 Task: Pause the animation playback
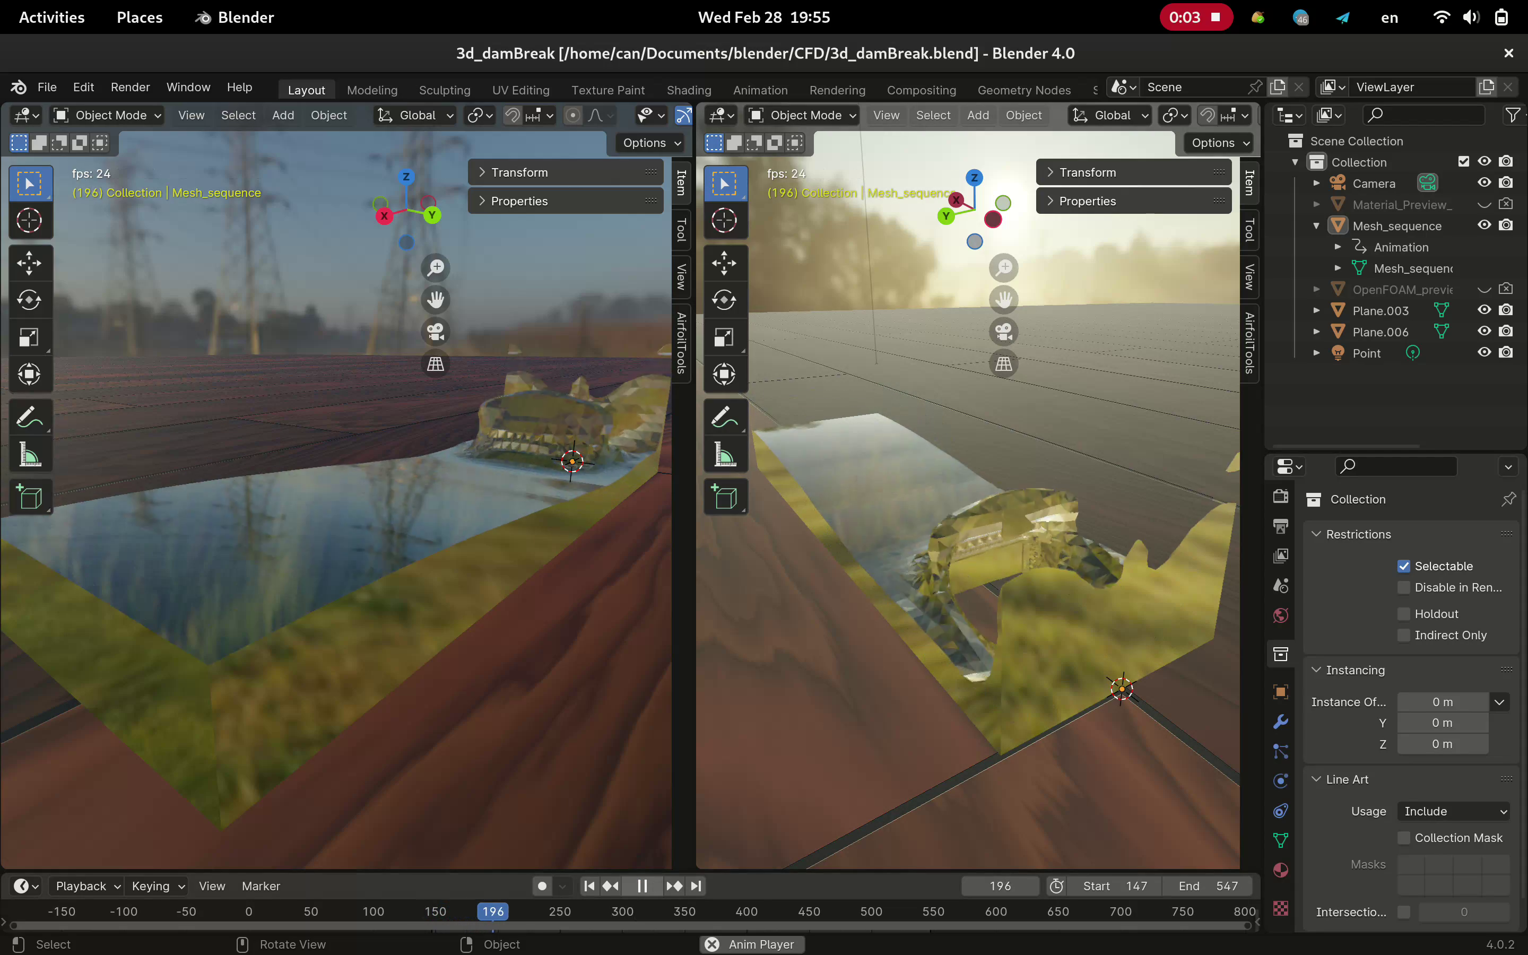point(641,886)
